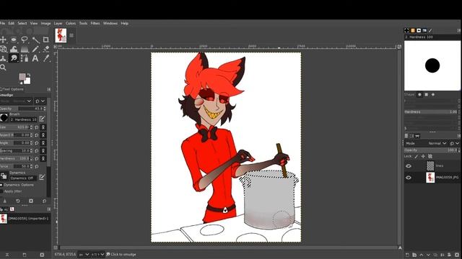Reset colors to default black and white
The height and width of the screenshot is (259, 462).
click(21, 83)
